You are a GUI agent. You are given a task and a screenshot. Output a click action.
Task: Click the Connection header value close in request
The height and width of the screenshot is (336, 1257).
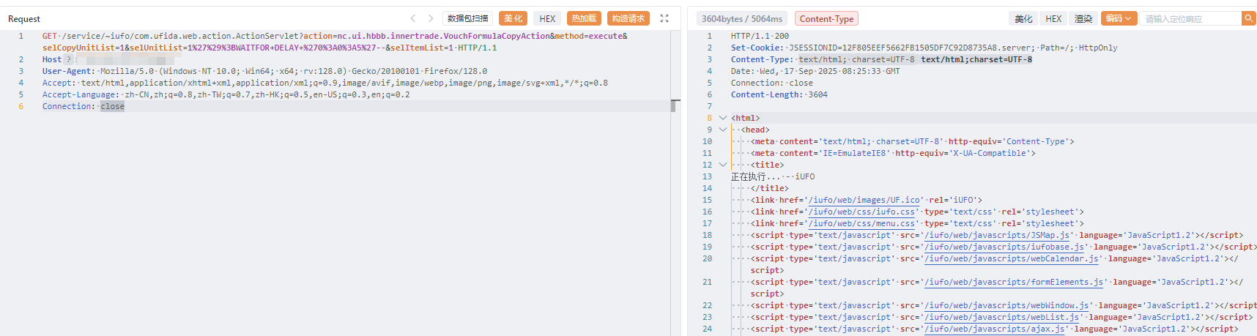pyautogui.click(x=113, y=106)
